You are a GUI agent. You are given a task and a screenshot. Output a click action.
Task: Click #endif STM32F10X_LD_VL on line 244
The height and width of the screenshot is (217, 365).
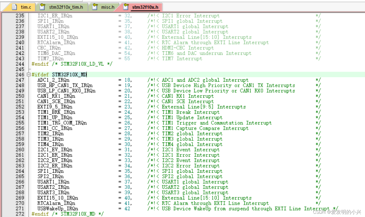(72, 64)
